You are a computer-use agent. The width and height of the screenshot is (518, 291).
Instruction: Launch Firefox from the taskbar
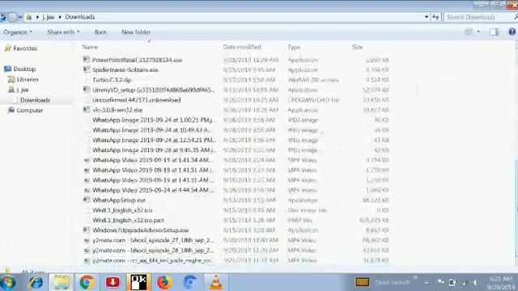pyautogui.click(x=164, y=282)
